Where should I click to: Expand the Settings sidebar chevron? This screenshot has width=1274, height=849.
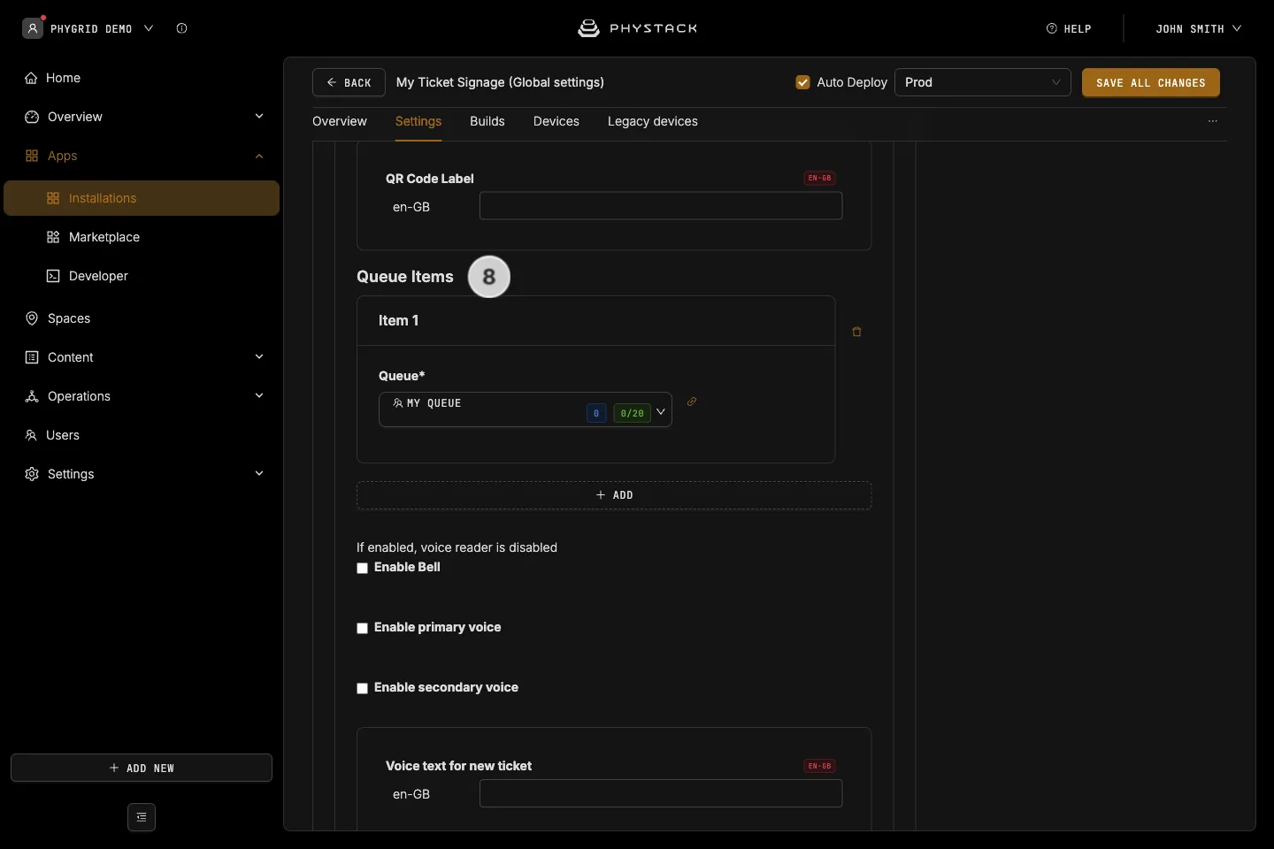click(259, 474)
